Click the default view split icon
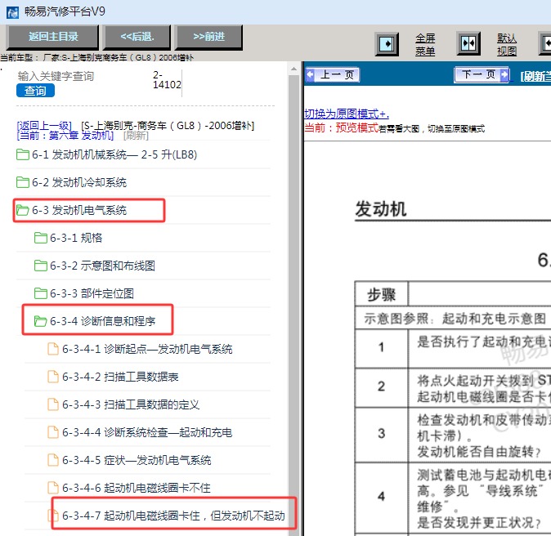551x536 pixels. [468, 43]
